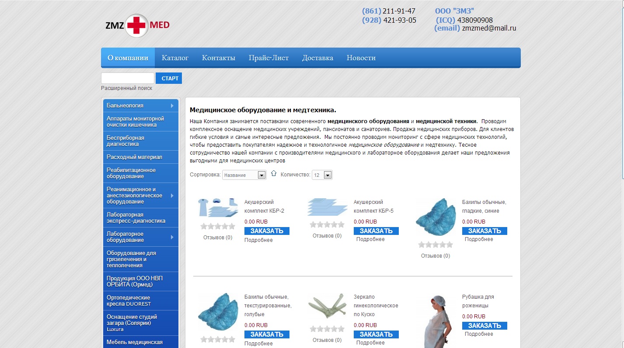This screenshot has height=348, width=624.
Task: Toggle sort direction arrow icon
Action: [x=274, y=173]
